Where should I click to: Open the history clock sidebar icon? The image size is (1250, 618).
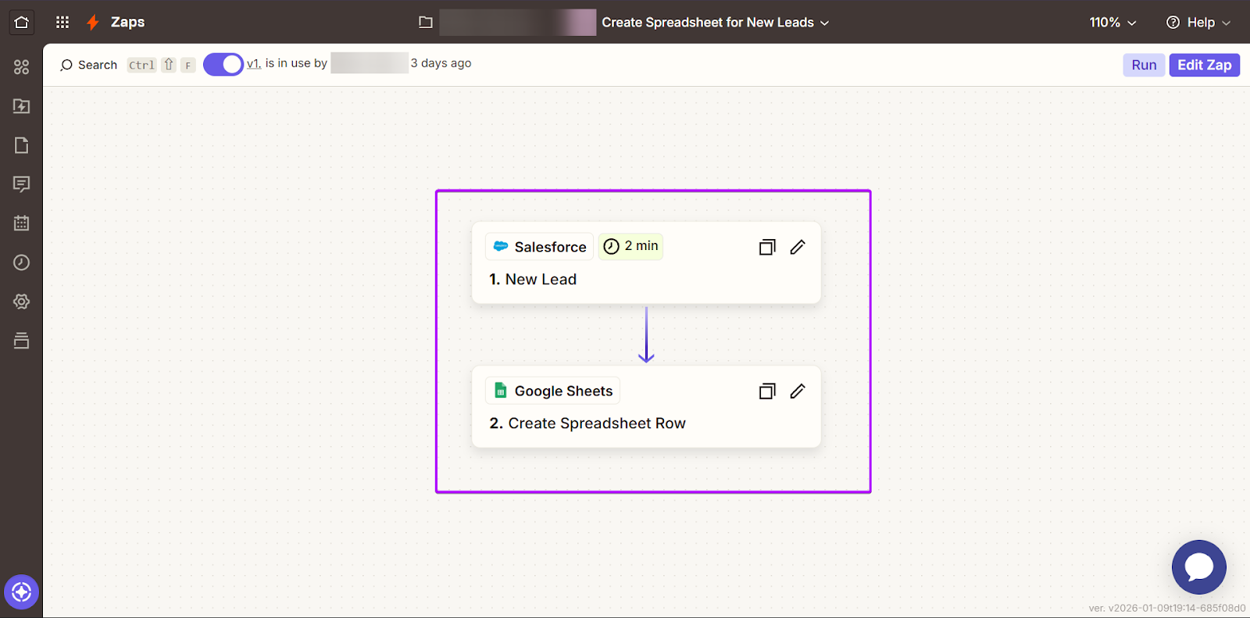[22, 263]
